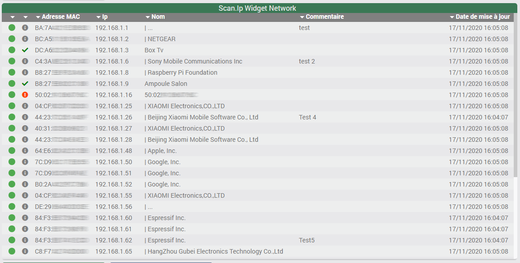Click the green checkmark for Ampoule Salon

point(25,84)
